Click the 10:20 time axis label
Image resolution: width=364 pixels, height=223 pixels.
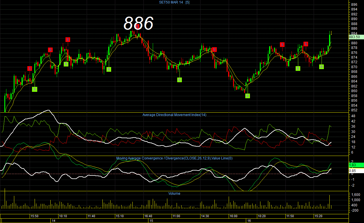(x=262, y=216)
